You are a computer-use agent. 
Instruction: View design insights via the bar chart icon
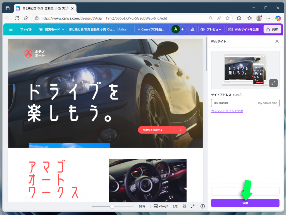pyautogui.click(x=192, y=29)
